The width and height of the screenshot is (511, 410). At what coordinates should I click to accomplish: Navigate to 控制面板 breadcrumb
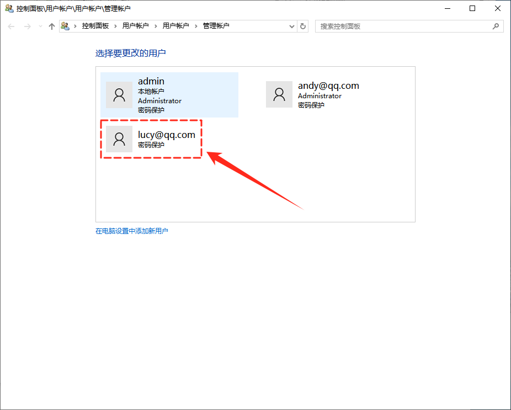click(x=95, y=26)
